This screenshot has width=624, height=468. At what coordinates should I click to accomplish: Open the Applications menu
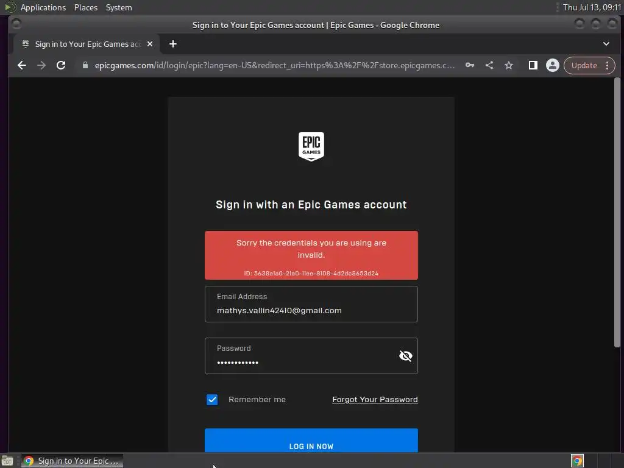pos(43,7)
